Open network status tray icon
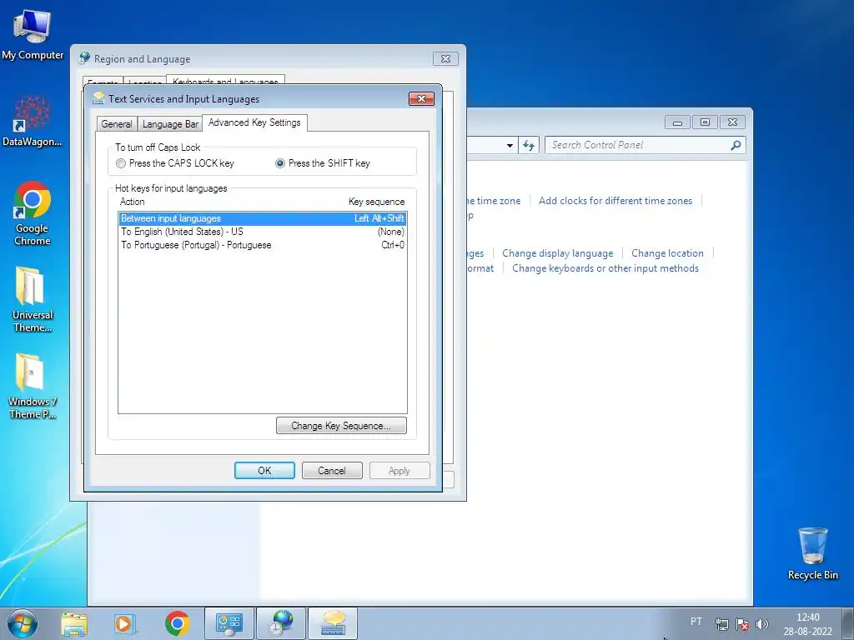Screen dimensions: 854x640 coord(722,624)
